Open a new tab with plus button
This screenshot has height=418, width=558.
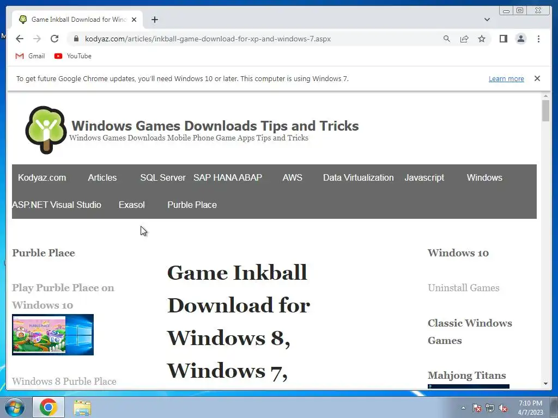[x=154, y=20]
